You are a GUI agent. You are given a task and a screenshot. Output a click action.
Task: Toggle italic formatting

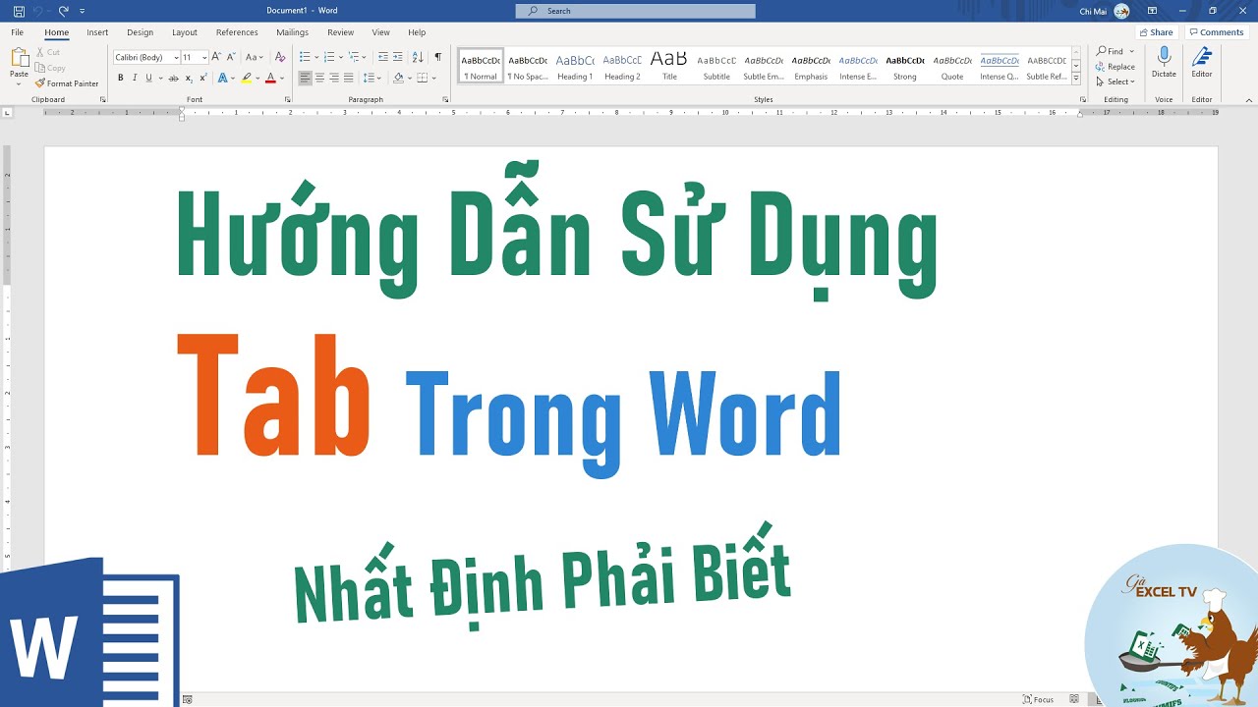pyautogui.click(x=135, y=78)
